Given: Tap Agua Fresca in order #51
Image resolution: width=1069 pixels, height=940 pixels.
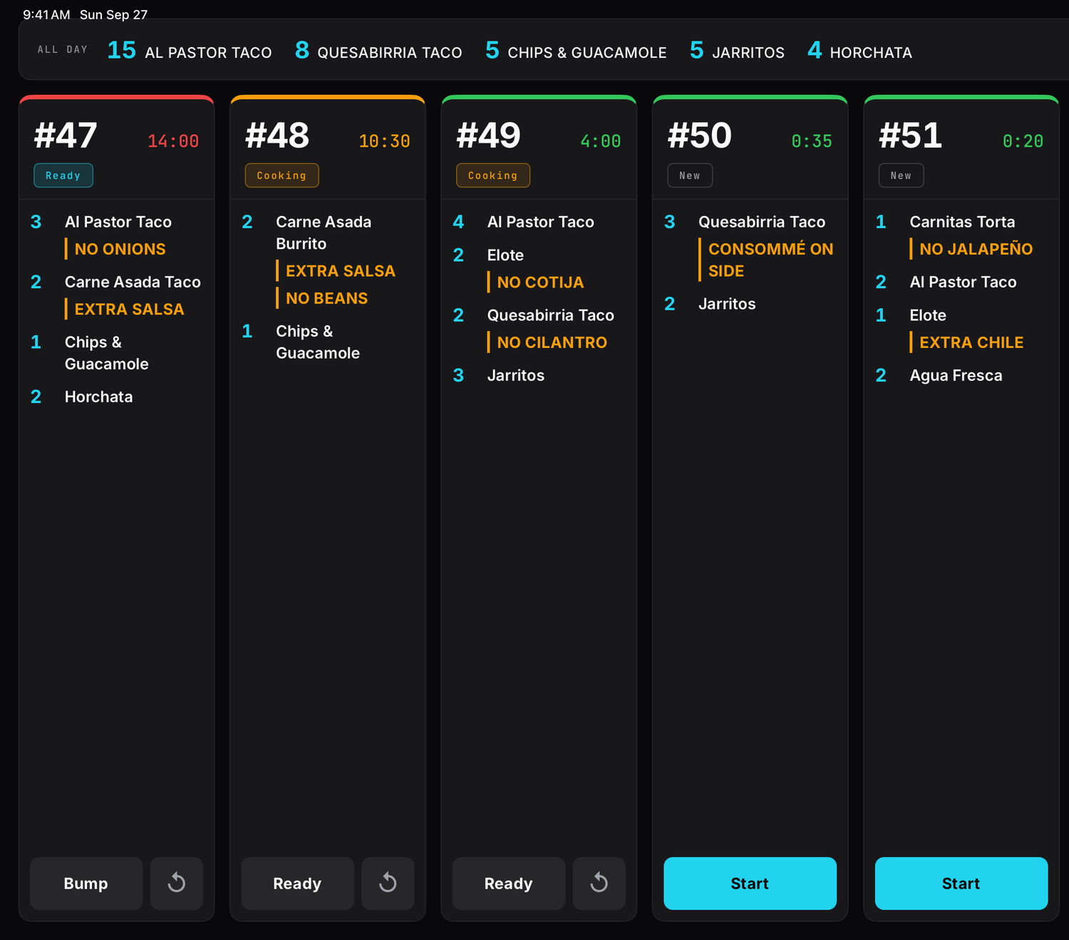Looking at the screenshot, I should coord(956,375).
